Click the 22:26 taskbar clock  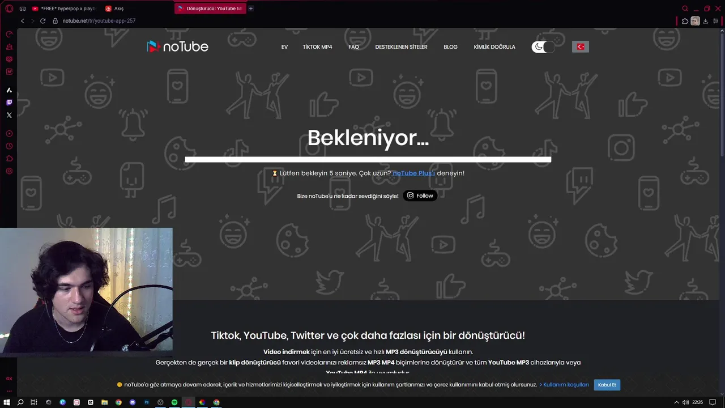[x=697, y=402]
